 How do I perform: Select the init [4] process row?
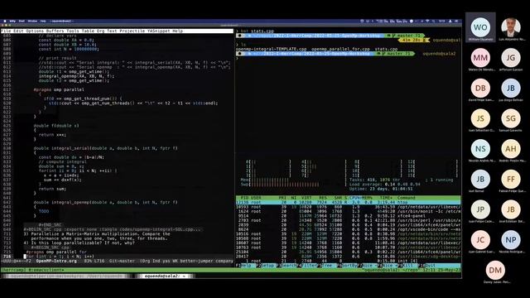click(x=348, y=261)
